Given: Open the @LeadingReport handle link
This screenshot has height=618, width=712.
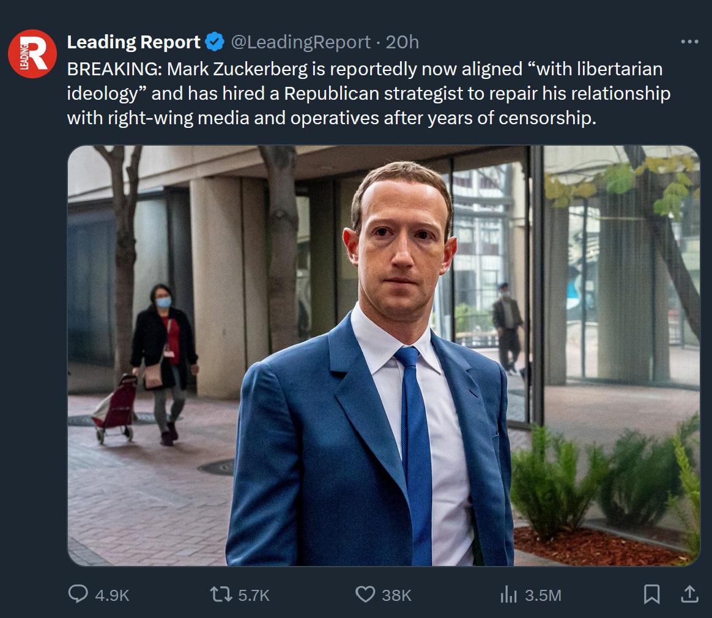Looking at the screenshot, I should point(300,42).
